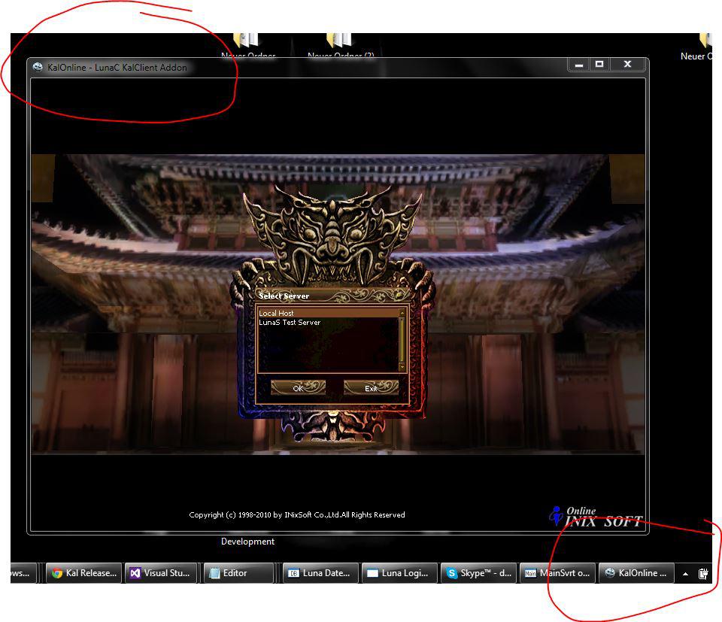Open Visual Studio from the taskbar
Screen dimensions: 722x622
tap(161, 572)
